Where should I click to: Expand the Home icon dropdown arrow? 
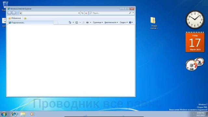coord(73,22)
